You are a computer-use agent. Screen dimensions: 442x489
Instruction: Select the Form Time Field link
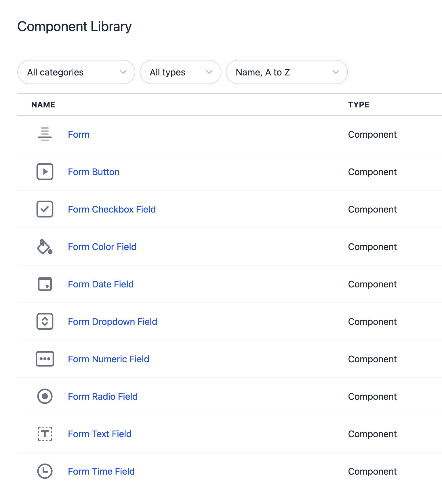pos(101,471)
